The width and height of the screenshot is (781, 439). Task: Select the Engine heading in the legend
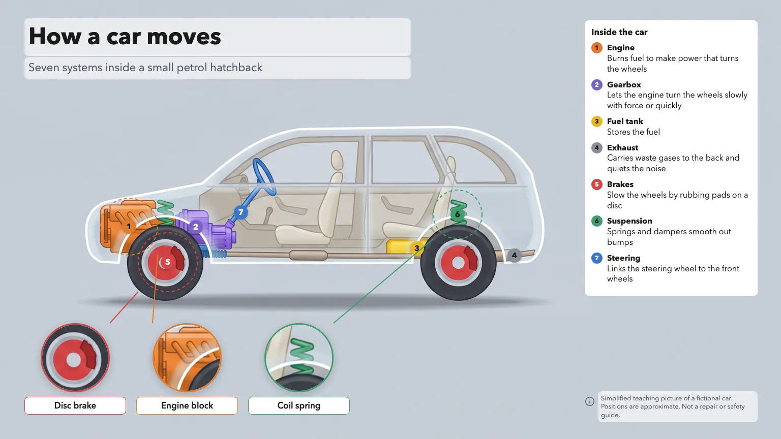pyautogui.click(x=621, y=48)
